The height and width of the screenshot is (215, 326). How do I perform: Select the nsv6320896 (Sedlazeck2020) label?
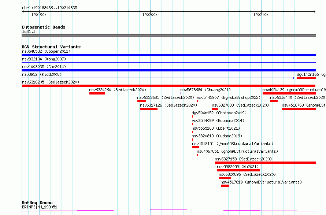pyautogui.click(x=247, y=174)
